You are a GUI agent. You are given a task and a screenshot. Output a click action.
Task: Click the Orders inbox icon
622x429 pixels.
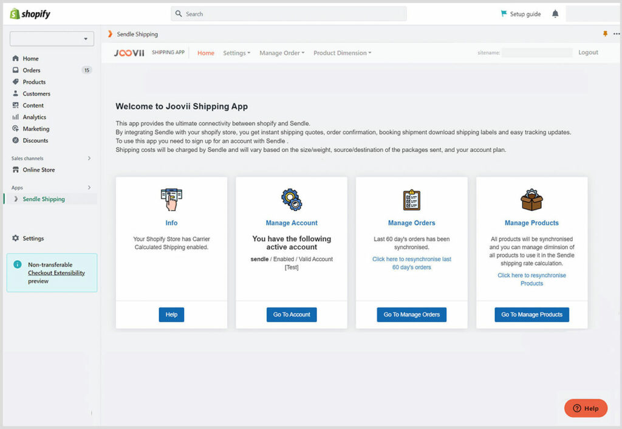click(x=15, y=70)
